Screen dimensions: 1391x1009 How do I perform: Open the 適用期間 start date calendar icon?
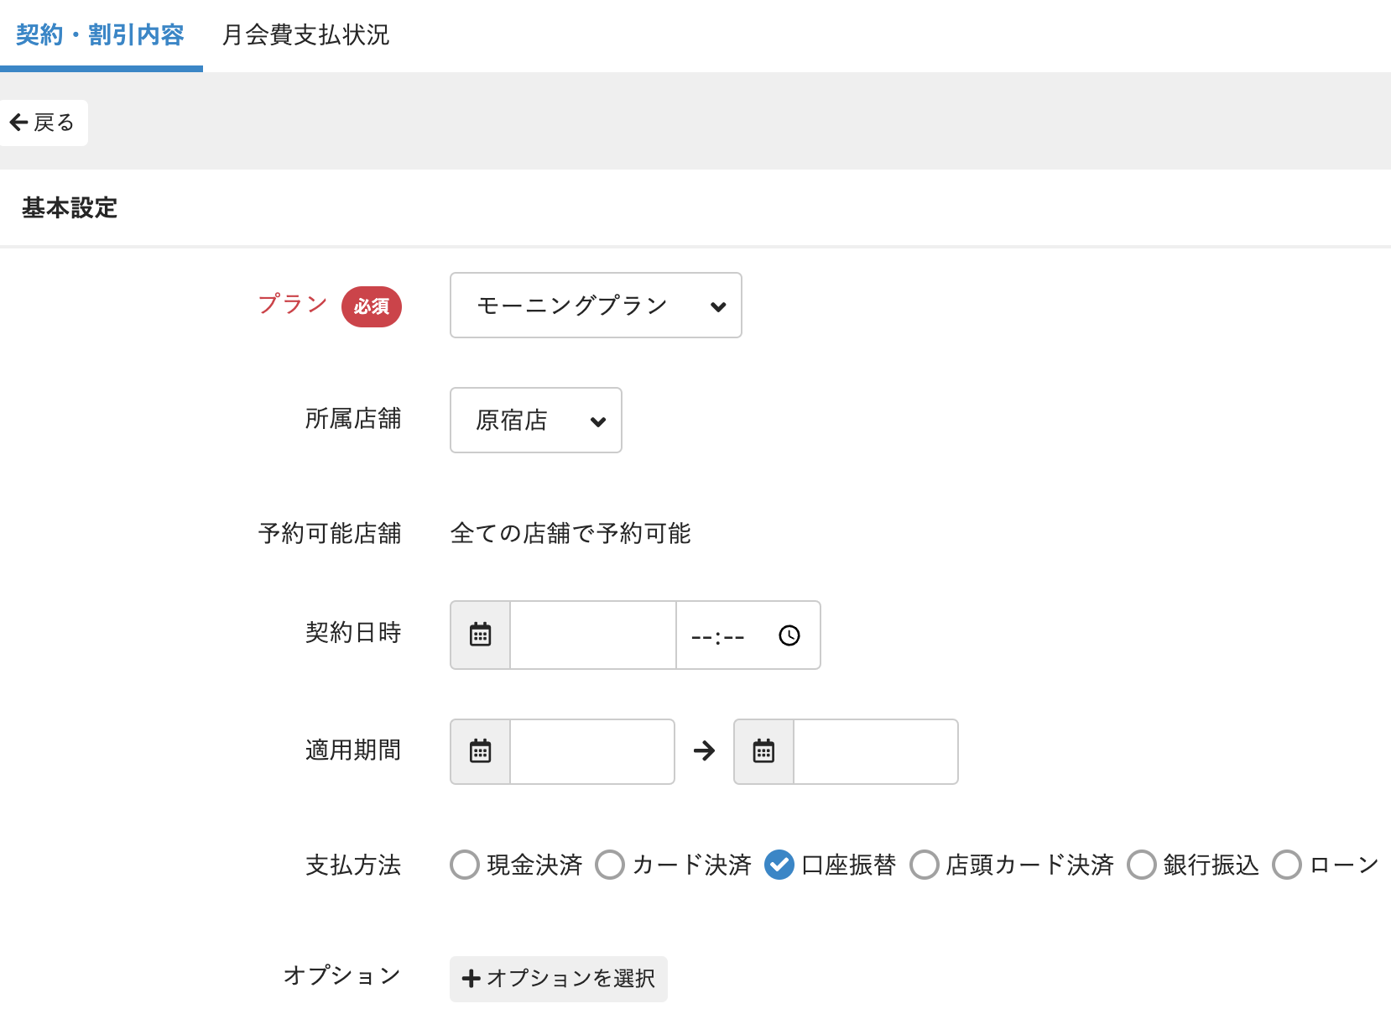coord(480,751)
